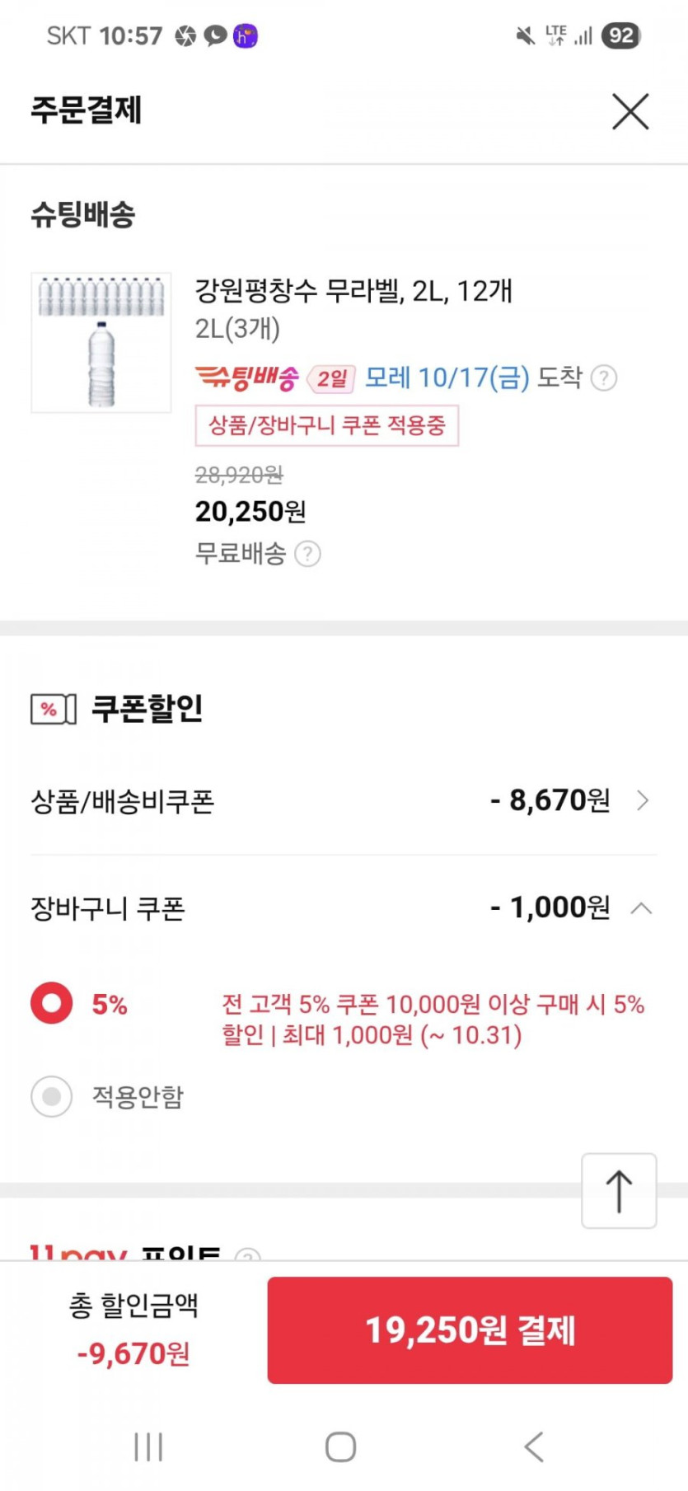Screen dimensions: 688x1491
Task: Tap the 슈팅배송 delivery logo
Action: tap(246, 378)
